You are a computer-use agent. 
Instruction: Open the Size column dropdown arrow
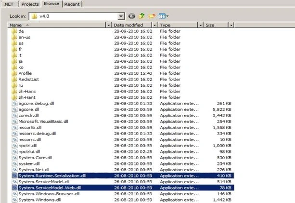(x=231, y=25)
